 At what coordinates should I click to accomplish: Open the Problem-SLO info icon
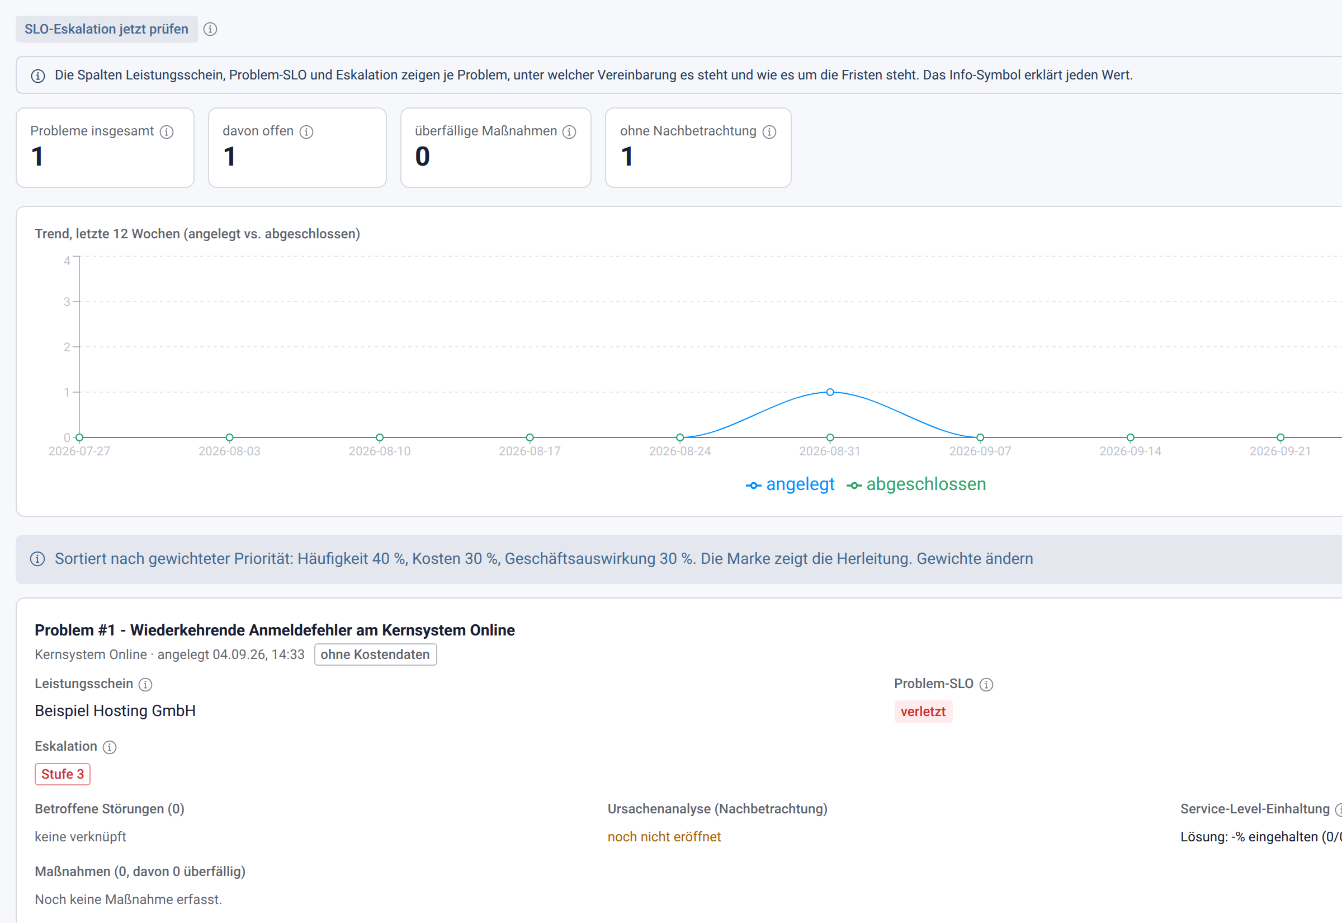click(x=986, y=684)
